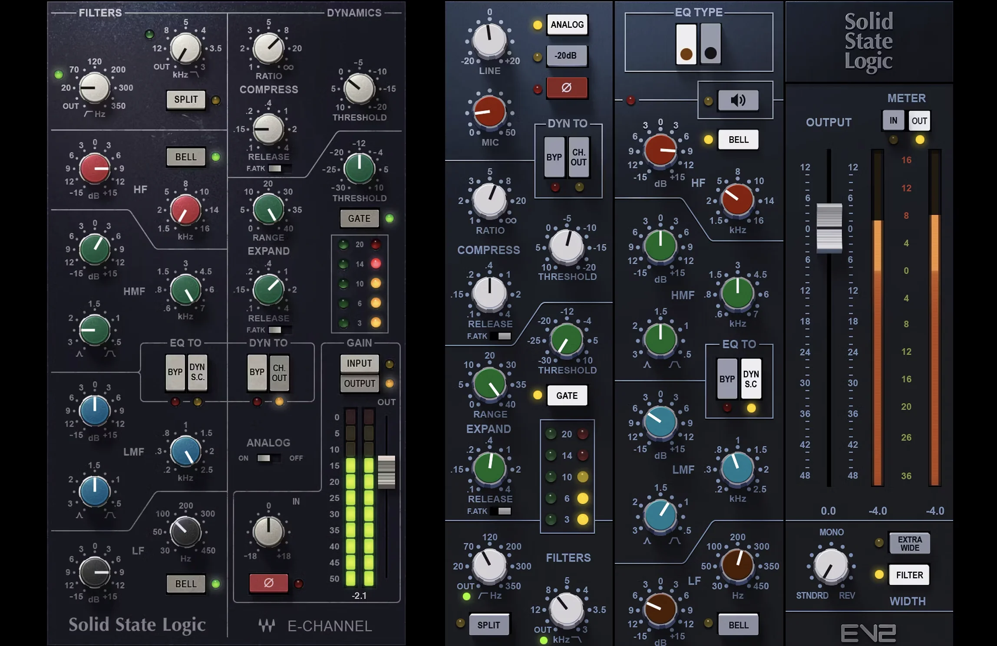Click the E-Channel output gain fader
The height and width of the screenshot is (646, 997).
(386, 472)
